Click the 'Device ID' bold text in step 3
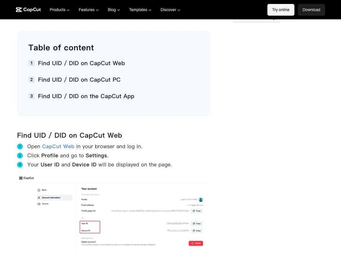 (x=84, y=165)
